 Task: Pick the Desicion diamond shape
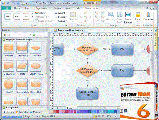(36, 48)
